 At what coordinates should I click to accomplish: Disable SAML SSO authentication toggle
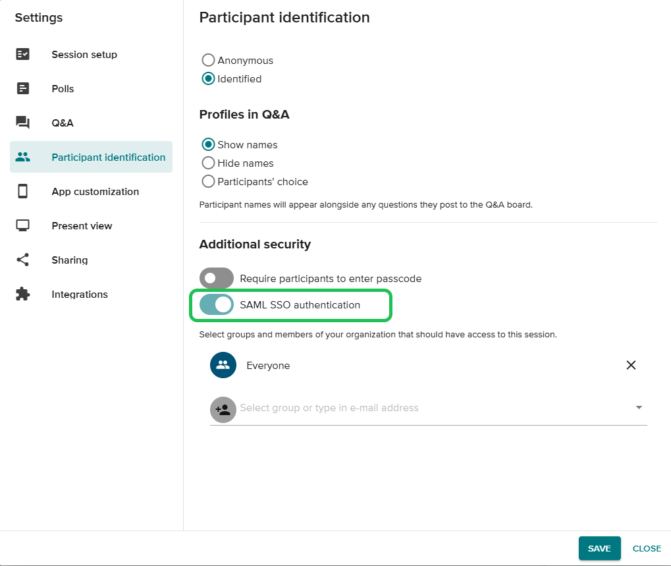(x=217, y=305)
